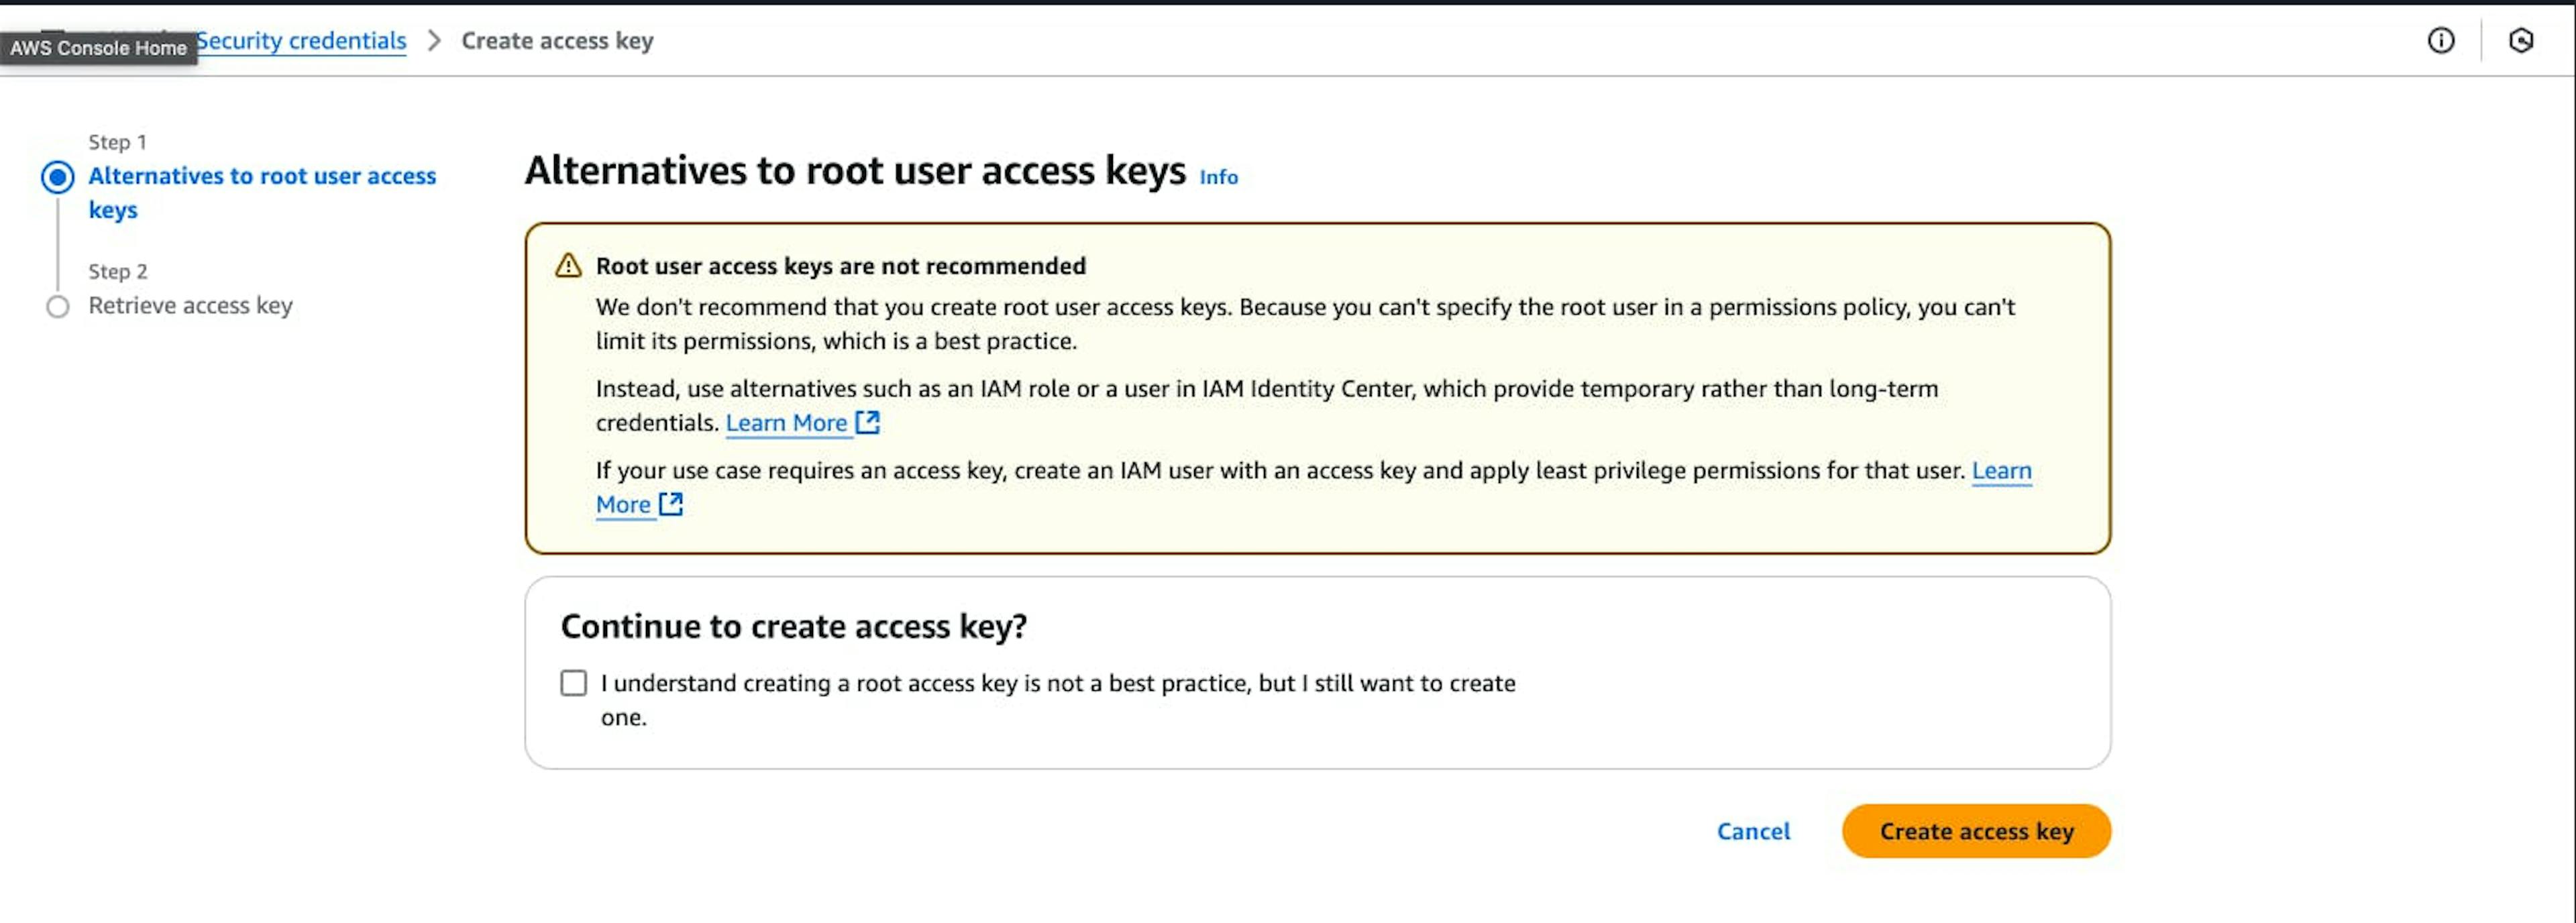Click the orange Create access key button
The height and width of the screenshot is (923, 2576).
(x=1976, y=831)
